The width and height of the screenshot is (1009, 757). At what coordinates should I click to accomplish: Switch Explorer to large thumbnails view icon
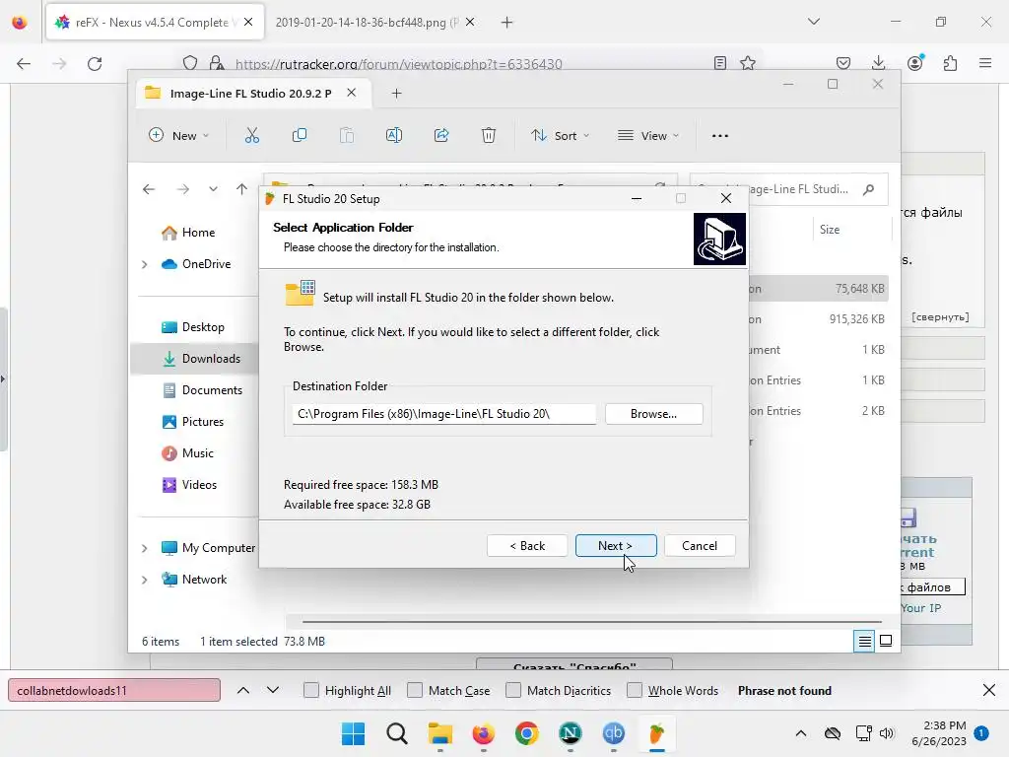click(886, 641)
